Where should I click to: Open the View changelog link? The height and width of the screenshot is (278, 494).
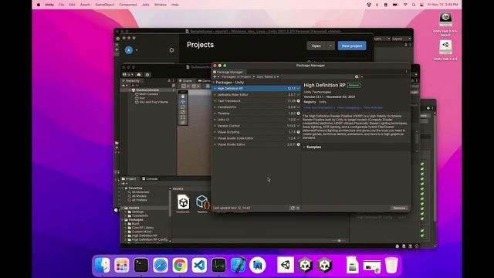[x=348, y=108]
